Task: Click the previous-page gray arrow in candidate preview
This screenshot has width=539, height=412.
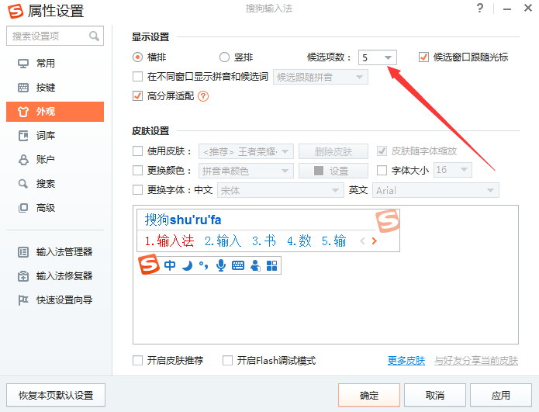Action: (362, 241)
